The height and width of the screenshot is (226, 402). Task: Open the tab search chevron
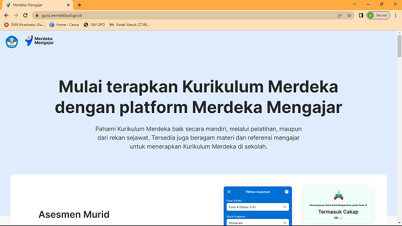[354, 4]
